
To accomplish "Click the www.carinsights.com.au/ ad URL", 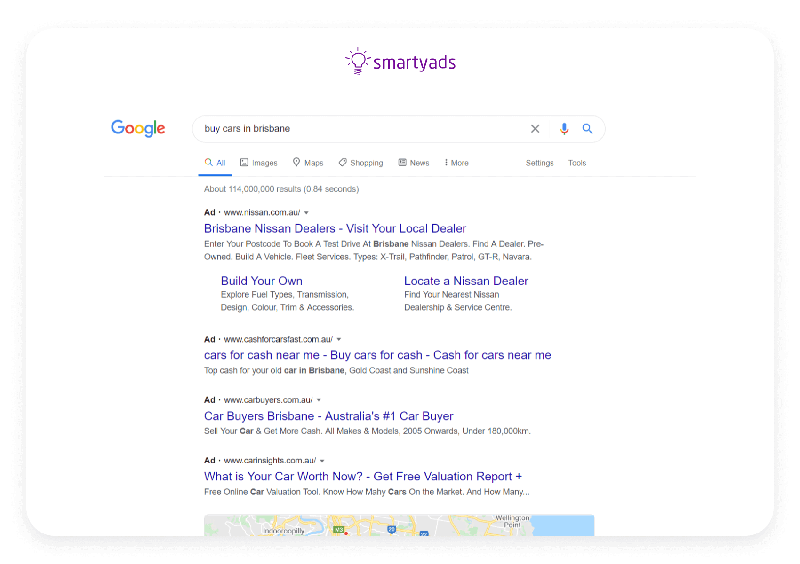I will [270, 461].
